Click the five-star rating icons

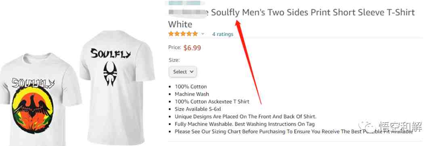click(183, 34)
